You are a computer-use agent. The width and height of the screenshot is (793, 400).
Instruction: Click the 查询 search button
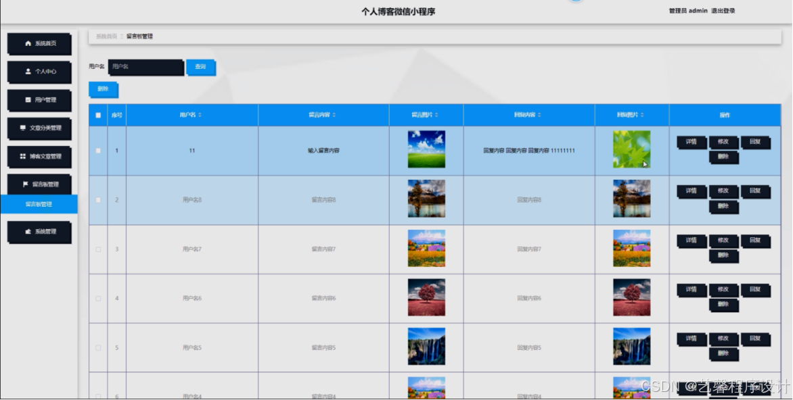[x=201, y=67]
